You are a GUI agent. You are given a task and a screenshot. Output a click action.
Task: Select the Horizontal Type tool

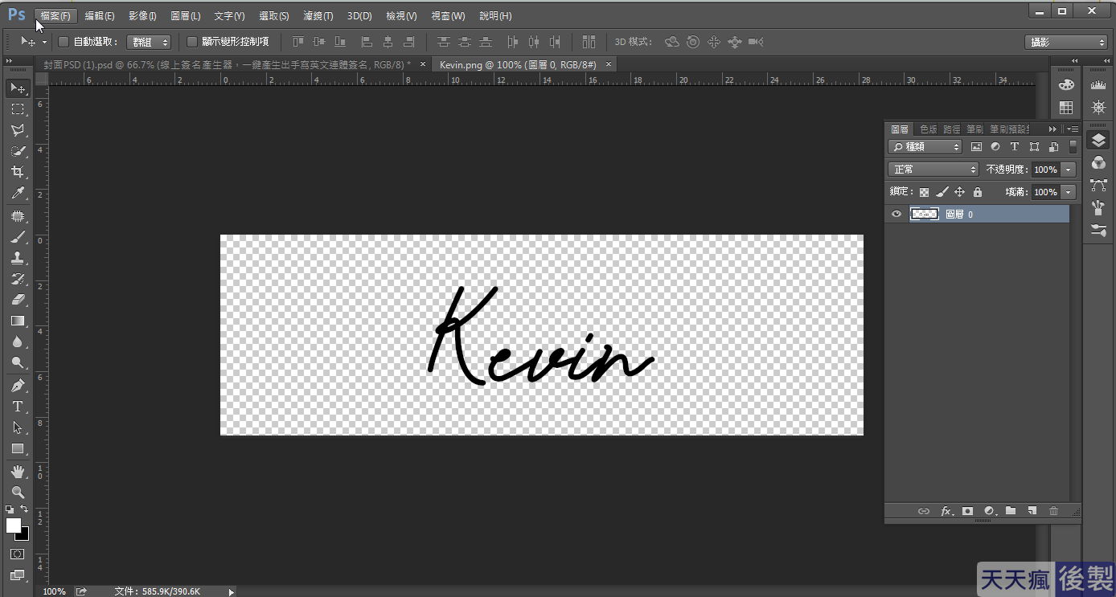[x=18, y=407]
